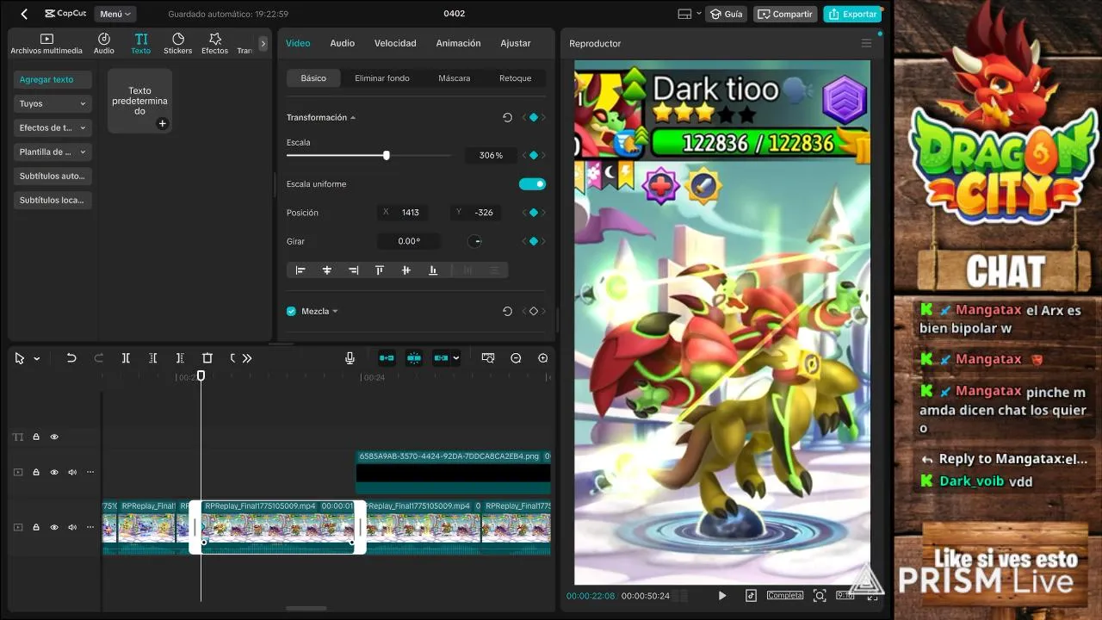Collapse the Transformación section
The image size is (1102, 620).
point(353,118)
